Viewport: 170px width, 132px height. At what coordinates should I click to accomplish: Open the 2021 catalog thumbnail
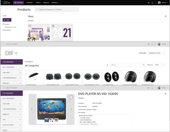click(x=62, y=32)
